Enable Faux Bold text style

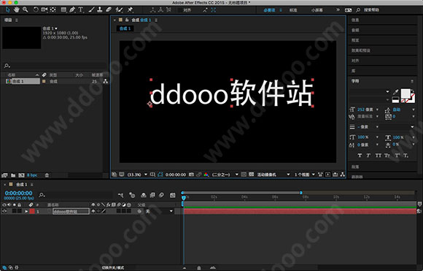click(360, 156)
